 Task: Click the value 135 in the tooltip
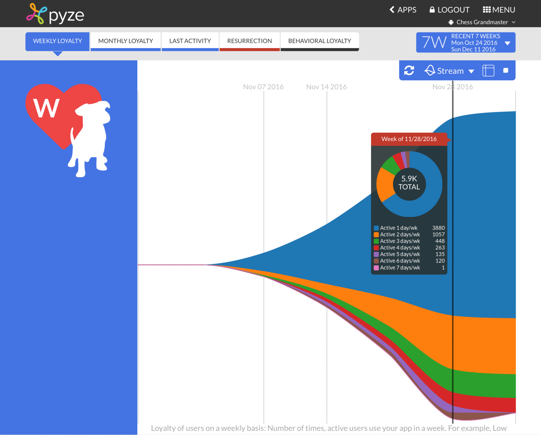click(440, 254)
